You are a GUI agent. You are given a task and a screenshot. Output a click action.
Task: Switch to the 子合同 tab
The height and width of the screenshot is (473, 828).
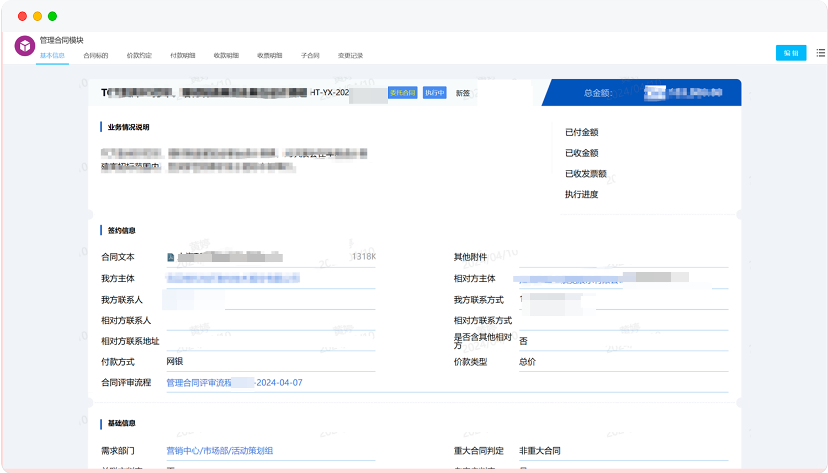[310, 56]
